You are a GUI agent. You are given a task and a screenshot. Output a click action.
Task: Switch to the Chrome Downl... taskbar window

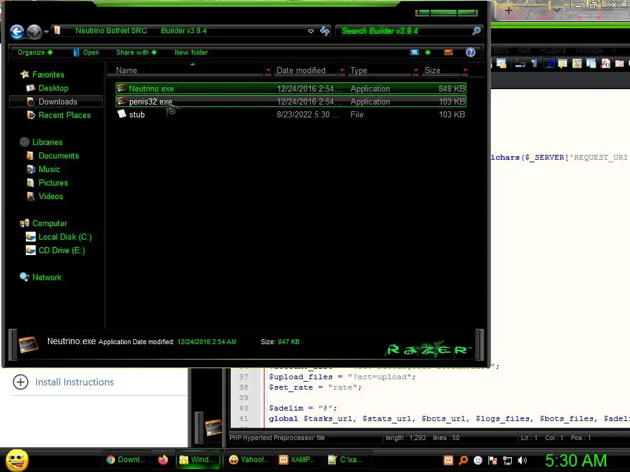pyautogui.click(x=126, y=460)
